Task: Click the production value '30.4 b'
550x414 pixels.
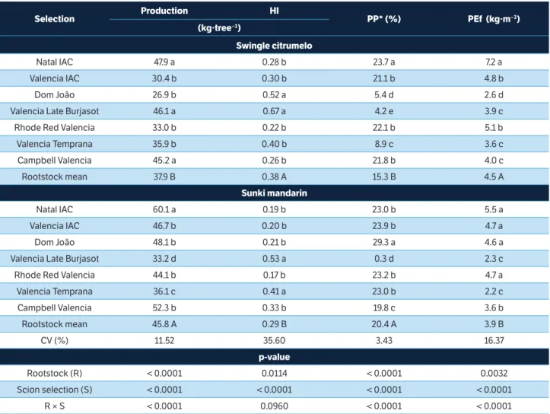Action: 164,78
